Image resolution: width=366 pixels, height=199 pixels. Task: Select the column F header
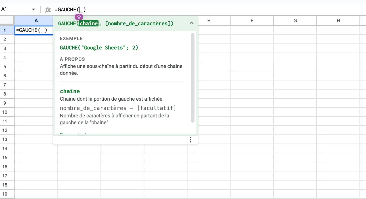point(252,20)
